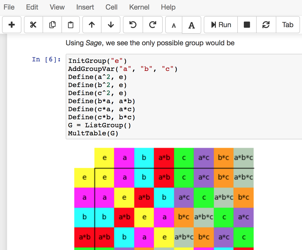Increase font size with the large A
Image resolution: width=302 pixels, height=250 pixels.
pyautogui.click(x=192, y=25)
